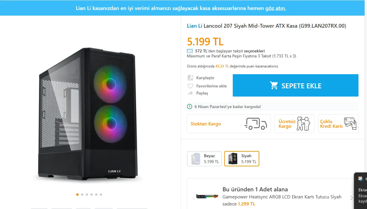
Task: Open the 'taksit seçenekleri' installment options
Action: [254, 51]
